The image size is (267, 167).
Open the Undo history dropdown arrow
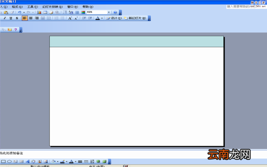pyautogui.click(x=24, y=12)
